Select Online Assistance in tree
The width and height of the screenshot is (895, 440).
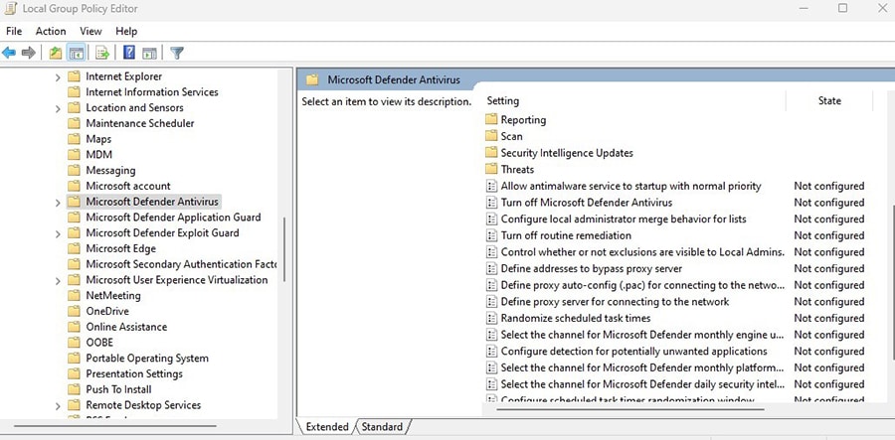(x=126, y=327)
